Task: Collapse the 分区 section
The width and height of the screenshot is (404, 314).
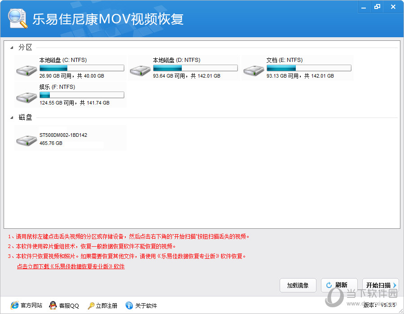Action: [x=12, y=48]
